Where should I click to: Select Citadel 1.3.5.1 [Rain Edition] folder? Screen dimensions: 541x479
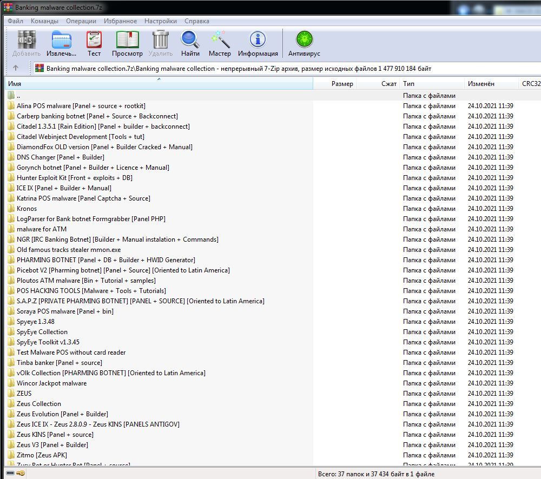click(103, 126)
